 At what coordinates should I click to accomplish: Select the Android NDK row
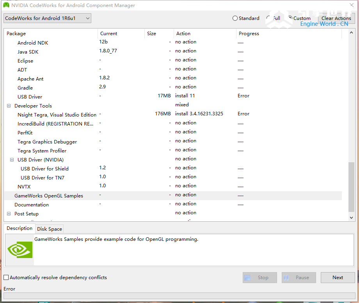click(173, 43)
